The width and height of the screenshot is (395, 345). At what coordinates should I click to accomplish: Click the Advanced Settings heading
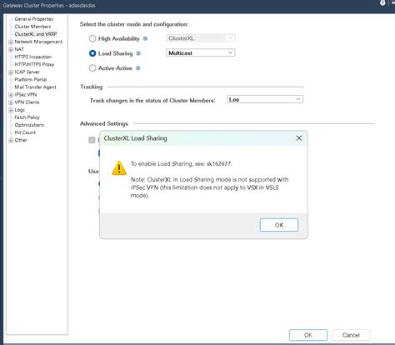104,123
